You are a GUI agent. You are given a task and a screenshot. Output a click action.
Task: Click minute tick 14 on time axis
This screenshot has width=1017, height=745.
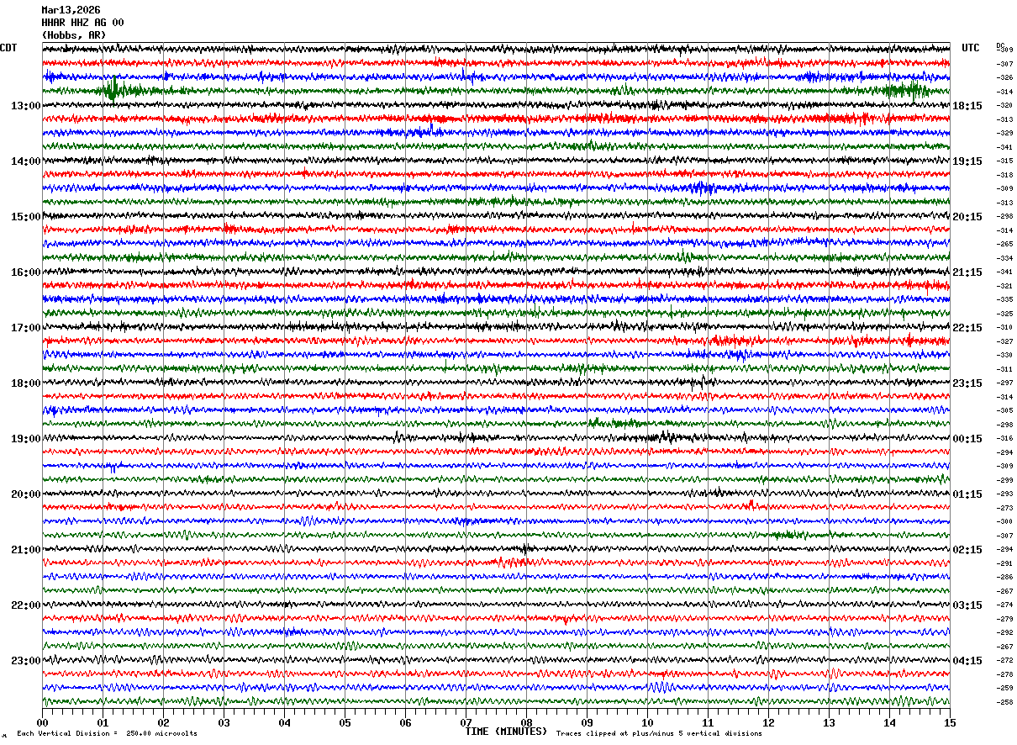[889, 722]
